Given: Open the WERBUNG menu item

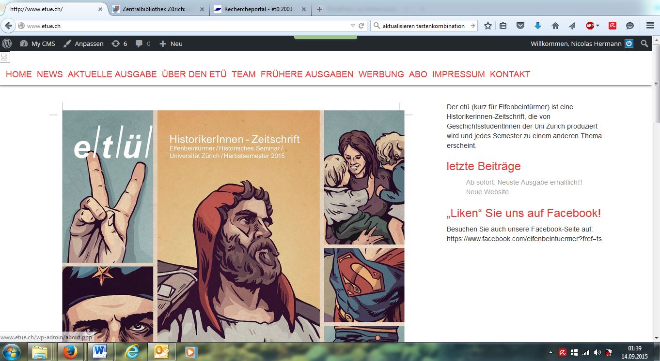Looking at the screenshot, I should (381, 74).
